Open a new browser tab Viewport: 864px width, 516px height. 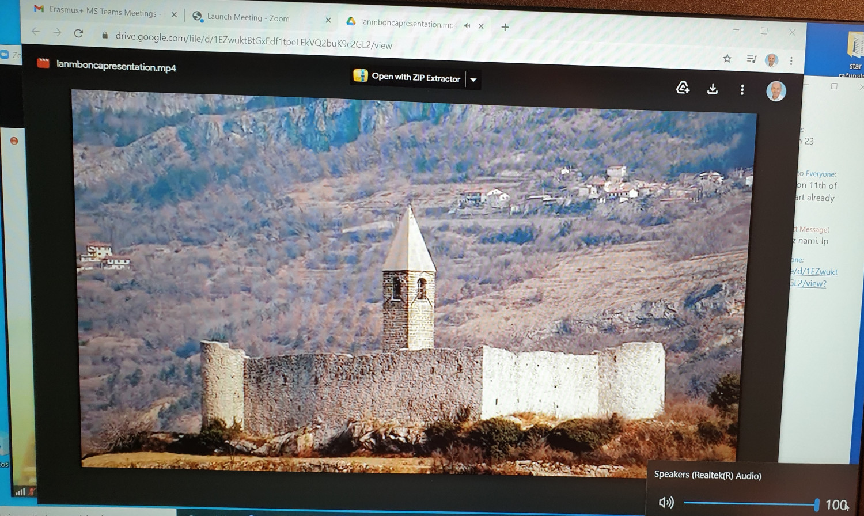[505, 27]
